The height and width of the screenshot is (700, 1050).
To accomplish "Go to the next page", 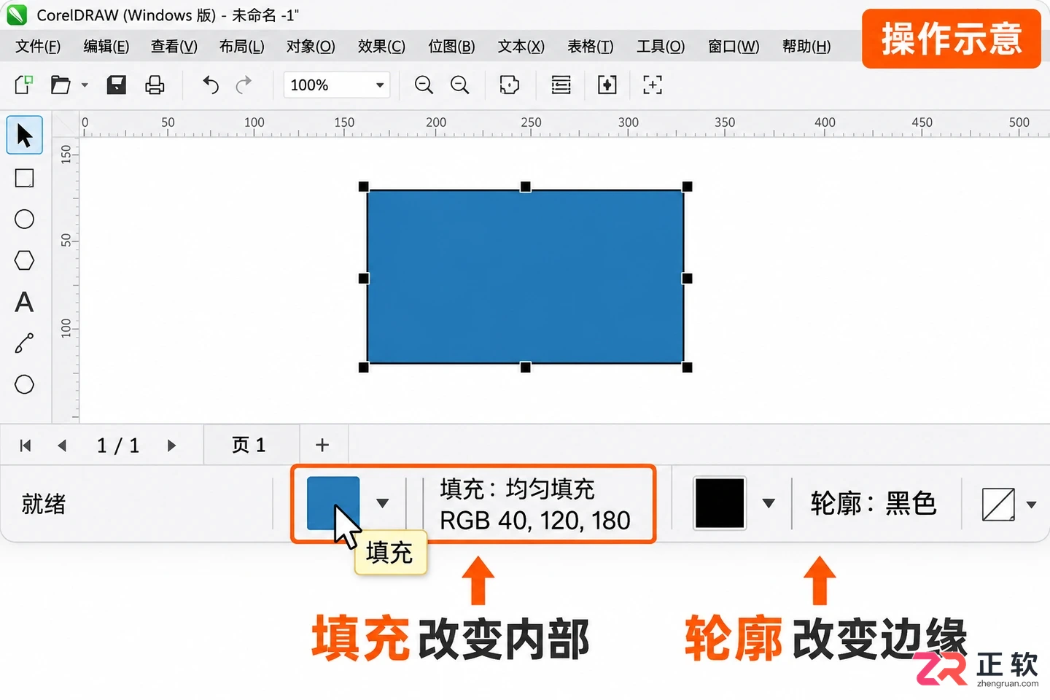I will coord(171,446).
